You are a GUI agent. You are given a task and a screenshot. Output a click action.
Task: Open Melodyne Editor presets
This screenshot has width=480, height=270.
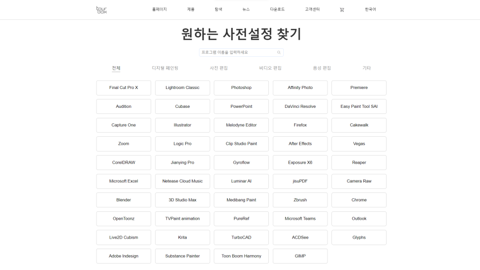pyautogui.click(x=241, y=125)
